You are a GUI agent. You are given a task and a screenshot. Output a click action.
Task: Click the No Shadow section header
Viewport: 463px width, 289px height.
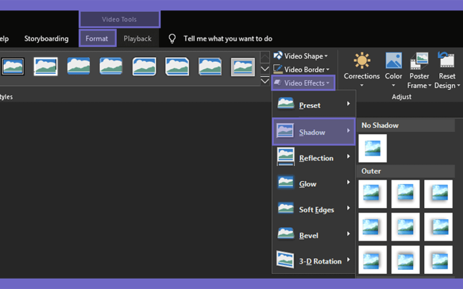coord(406,125)
